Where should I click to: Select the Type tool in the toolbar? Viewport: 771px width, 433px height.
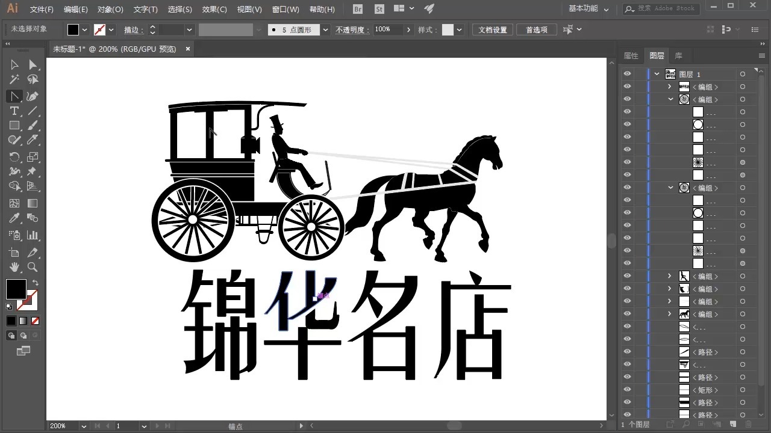point(14,111)
